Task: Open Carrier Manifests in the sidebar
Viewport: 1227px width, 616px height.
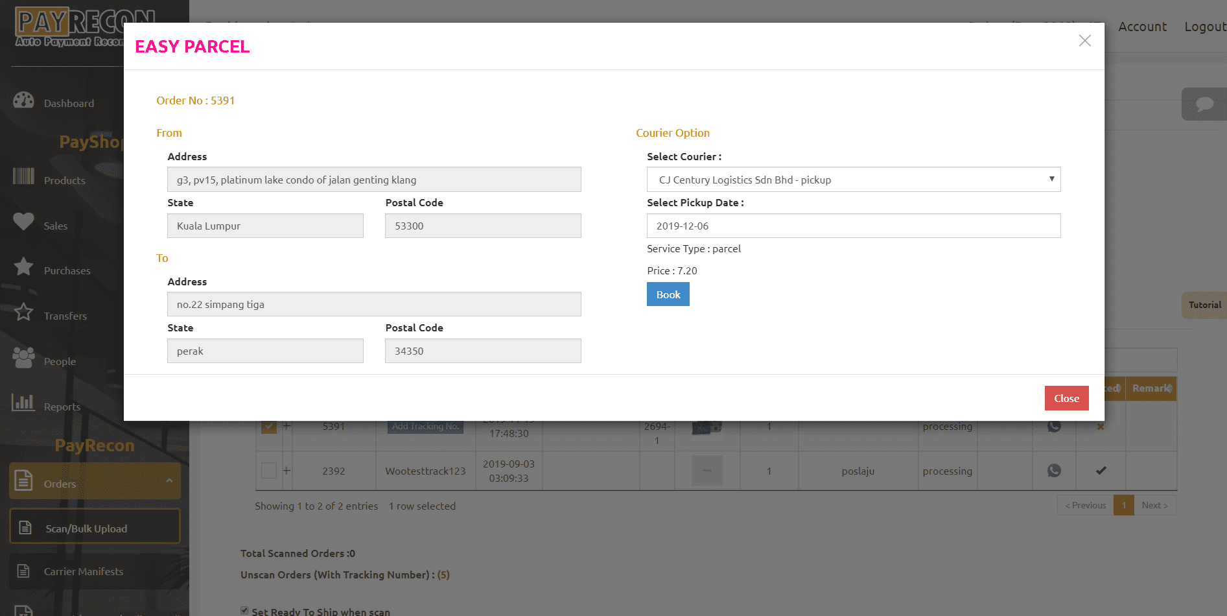Action: (95, 571)
